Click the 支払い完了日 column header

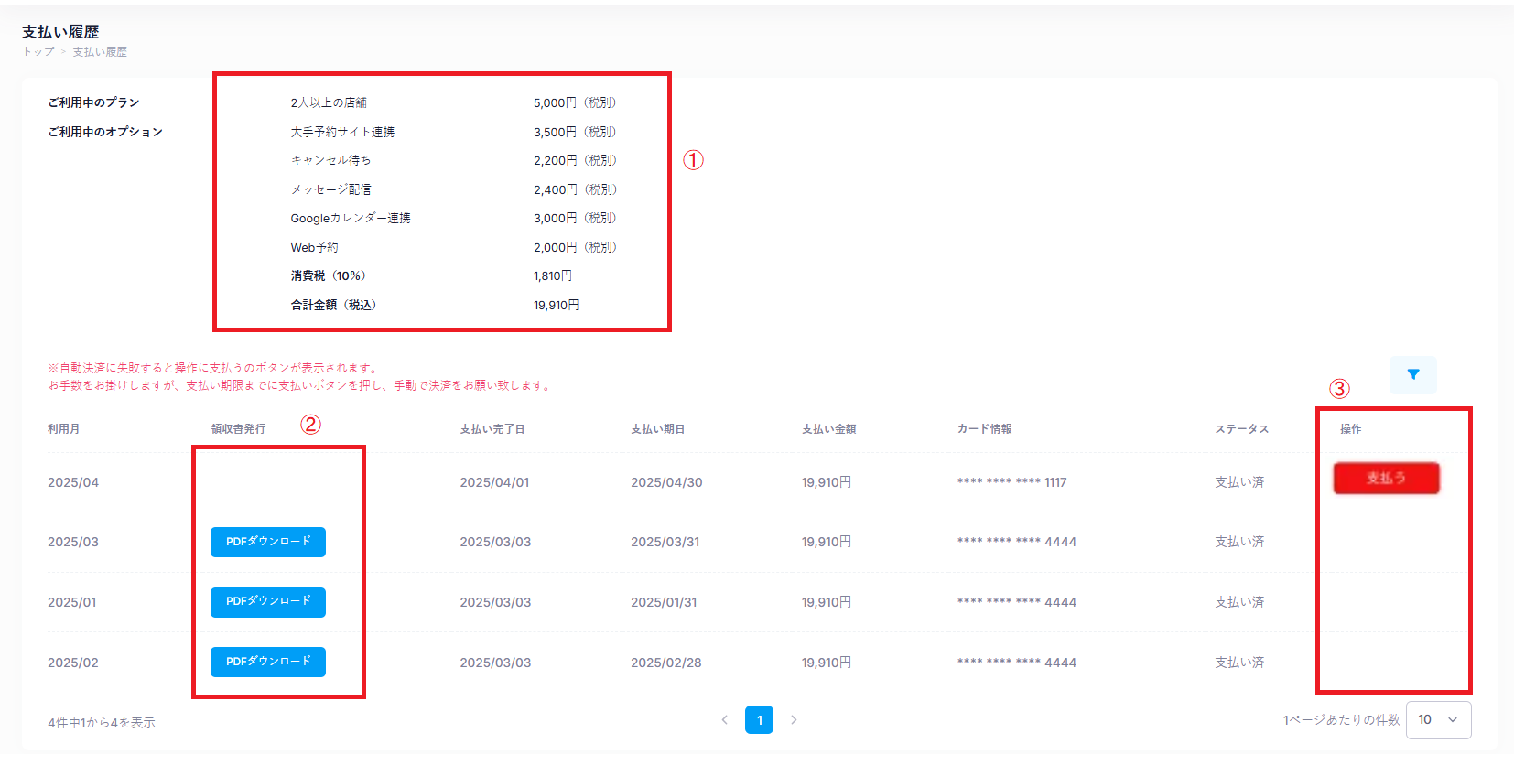coord(492,429)
